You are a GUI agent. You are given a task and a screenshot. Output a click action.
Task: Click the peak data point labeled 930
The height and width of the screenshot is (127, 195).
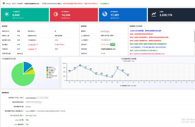coord(80,65)
